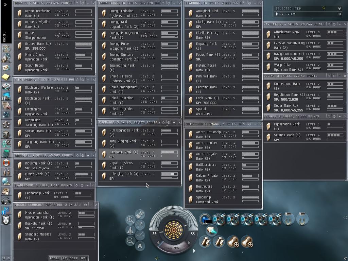Activate the first mining laser module
The width and height of the screenshot is (348, 261).
pos(219,219)
